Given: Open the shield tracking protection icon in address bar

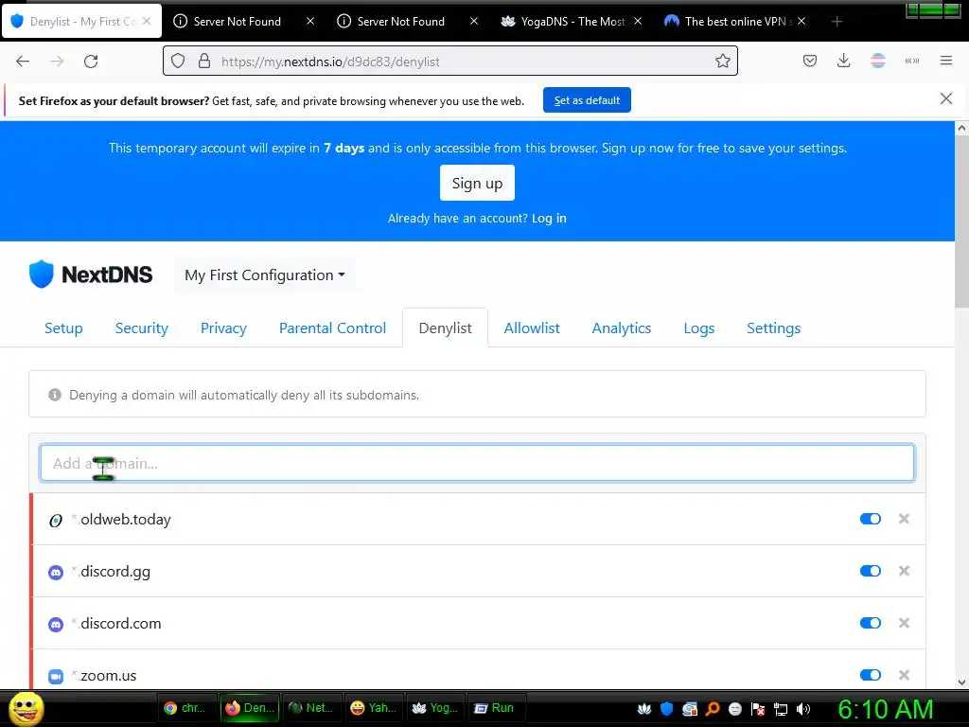Looking at the screenshot, I should pos(178,62).
